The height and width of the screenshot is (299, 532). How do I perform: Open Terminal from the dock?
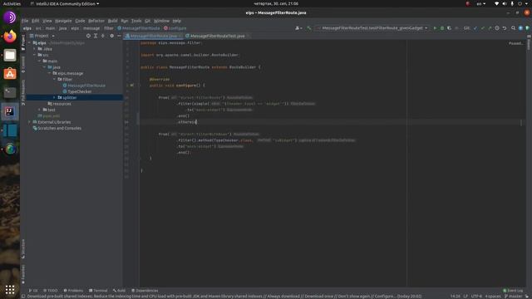tap(10, 92)
